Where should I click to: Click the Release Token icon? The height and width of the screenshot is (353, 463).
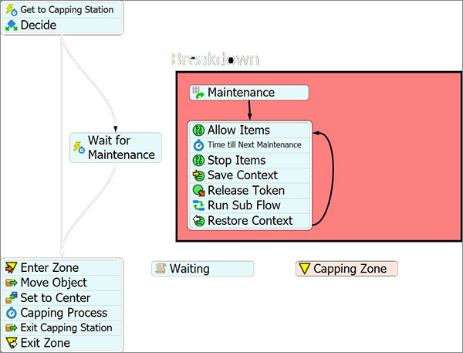[198, 191]
